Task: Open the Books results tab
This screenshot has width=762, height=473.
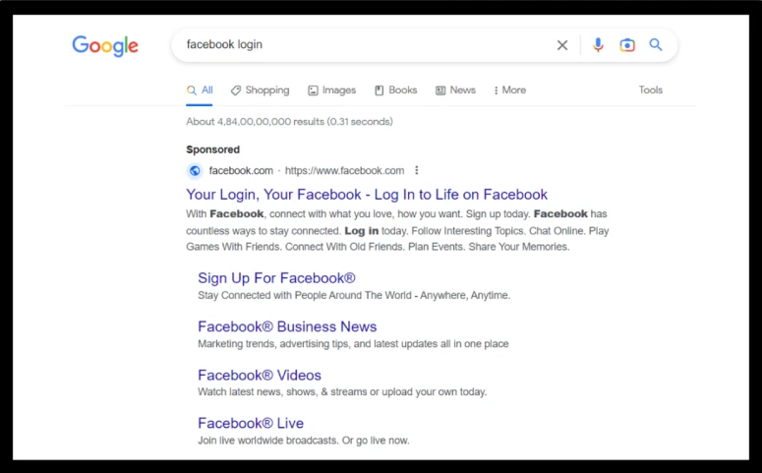Action: click(x=395, y=89)
